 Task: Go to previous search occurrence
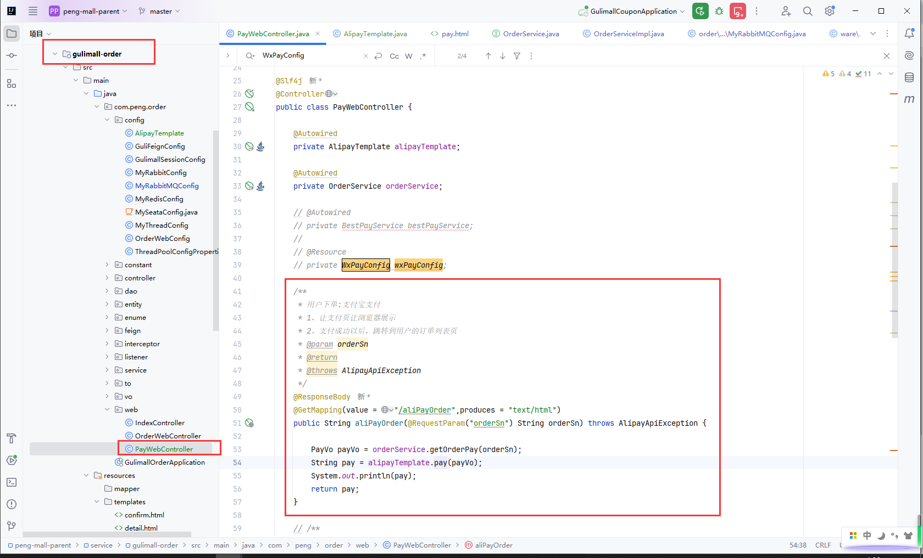[488, 56]
